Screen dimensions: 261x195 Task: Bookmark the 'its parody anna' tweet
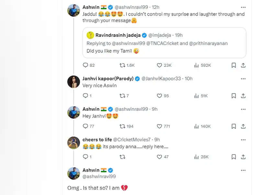click(233, 157)
